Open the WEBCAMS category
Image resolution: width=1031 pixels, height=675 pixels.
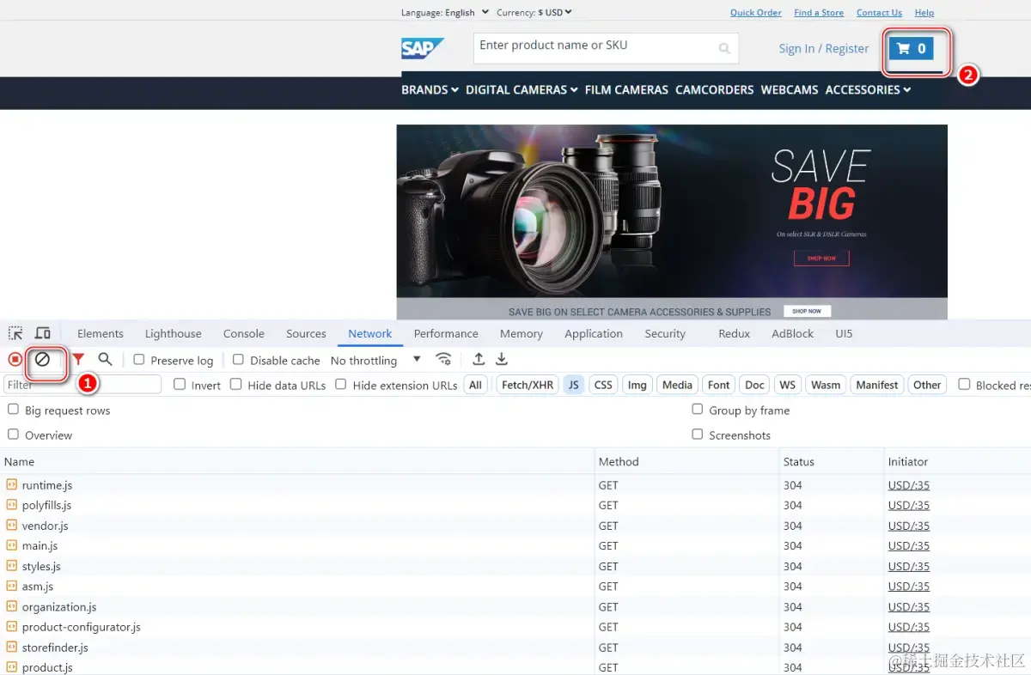790,89
